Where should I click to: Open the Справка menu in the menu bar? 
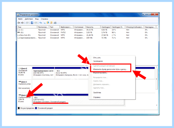[44, 19]
